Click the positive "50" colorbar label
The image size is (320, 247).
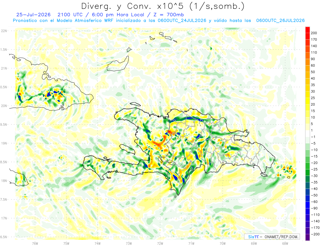313,72
